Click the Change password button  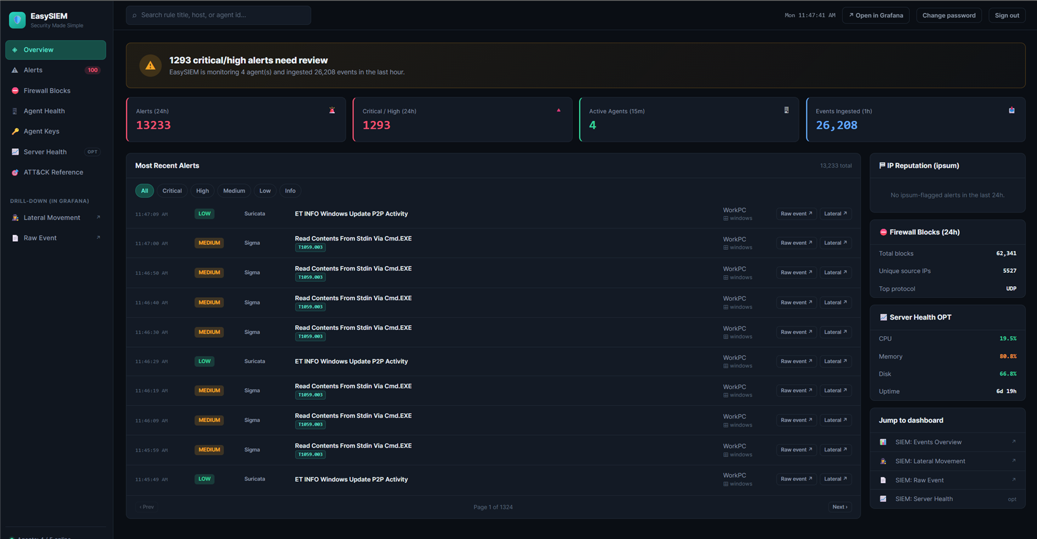point(949,15)
